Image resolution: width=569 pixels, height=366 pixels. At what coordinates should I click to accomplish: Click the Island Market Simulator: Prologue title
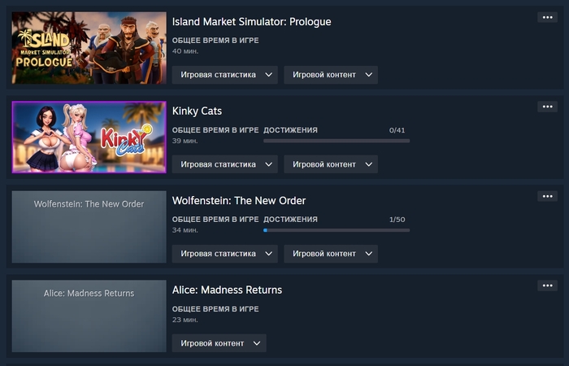[x=252, y=22]
